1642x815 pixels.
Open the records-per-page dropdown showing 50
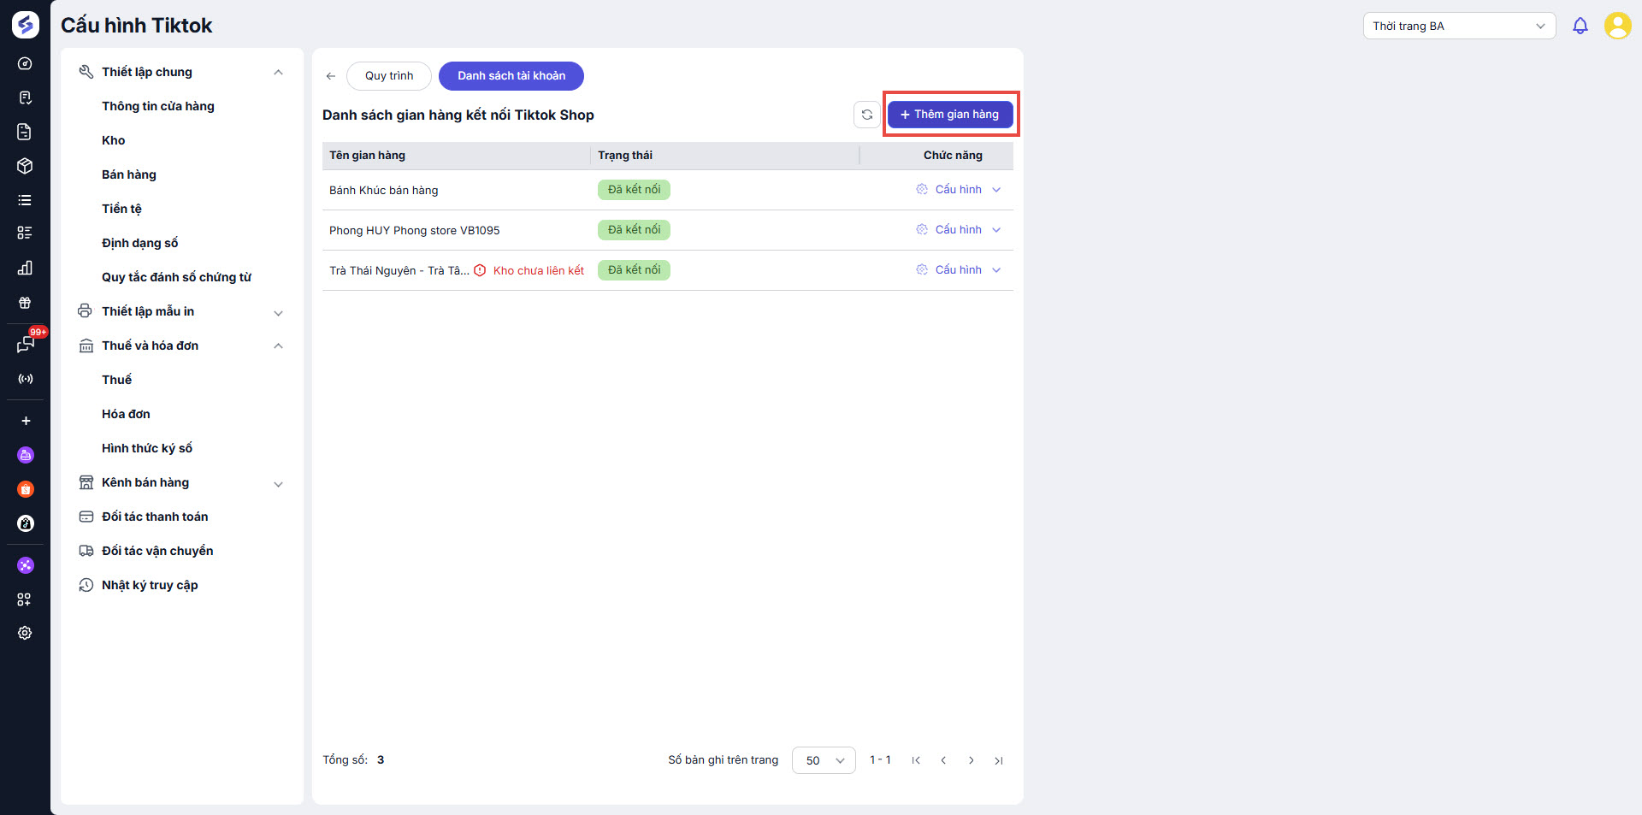pos(824,760)
